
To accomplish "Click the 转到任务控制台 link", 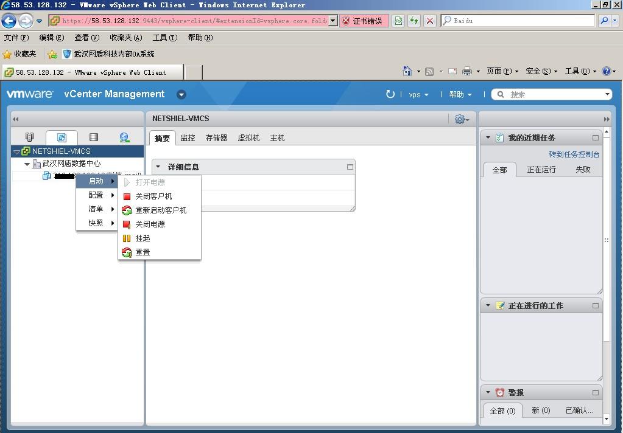I will pos(574,154).
